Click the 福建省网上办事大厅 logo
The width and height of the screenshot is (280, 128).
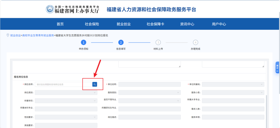tap(73, 9)
